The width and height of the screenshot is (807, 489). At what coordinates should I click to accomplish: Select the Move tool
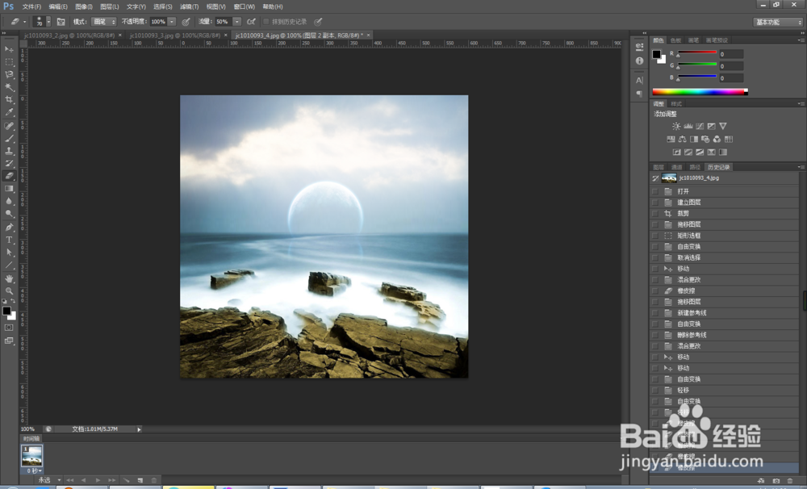[9, 49]
